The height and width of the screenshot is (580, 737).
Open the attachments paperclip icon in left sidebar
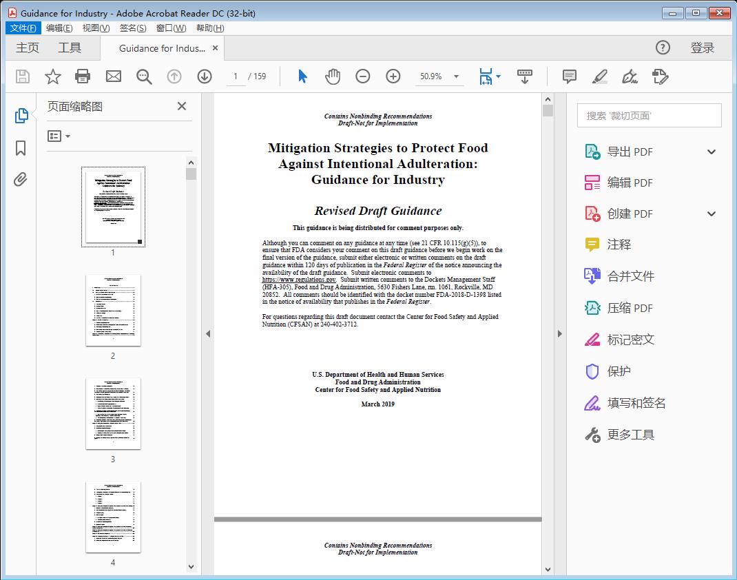pyautogui.click(x=21, y=179)
